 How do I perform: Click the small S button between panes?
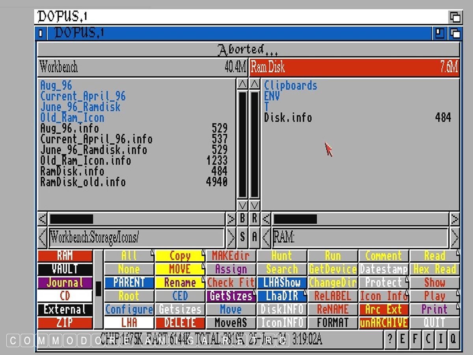(242, 237)
